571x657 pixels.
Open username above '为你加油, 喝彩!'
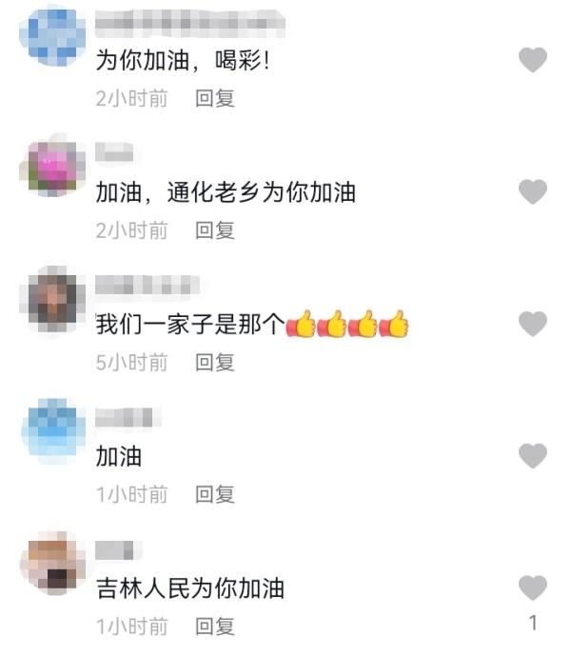click(189, 22)
